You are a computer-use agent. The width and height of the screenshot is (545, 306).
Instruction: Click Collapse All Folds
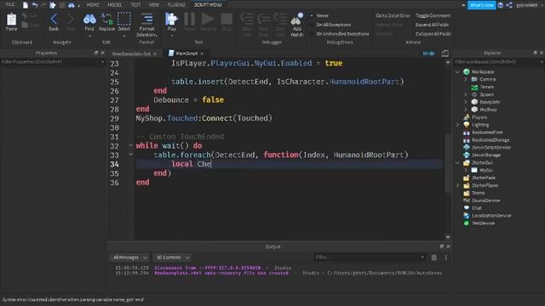[x=433, y=34]
